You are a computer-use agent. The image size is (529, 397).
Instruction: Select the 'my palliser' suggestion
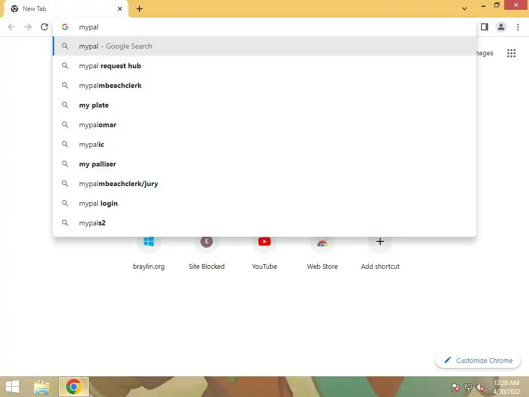(264, 164)
